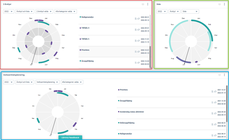Click the 'Lämna feedback' button

click(x=70, y=137)
